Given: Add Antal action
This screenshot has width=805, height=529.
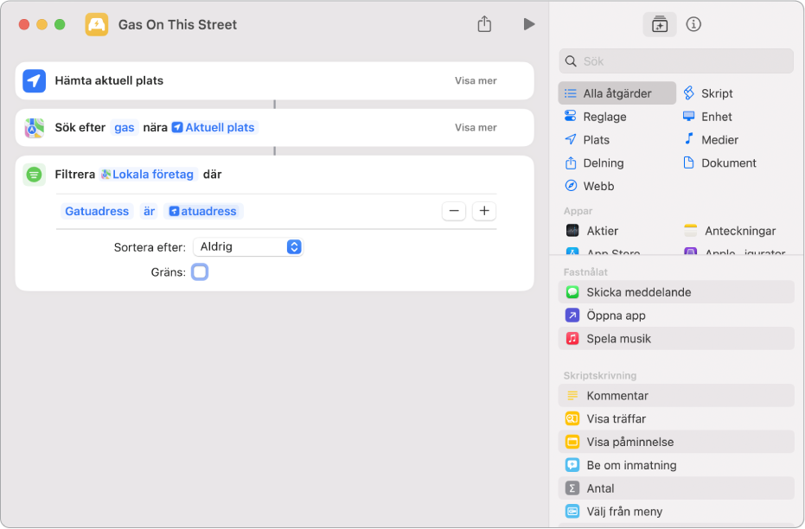Looking at the screenshot, I should (676, 488).
